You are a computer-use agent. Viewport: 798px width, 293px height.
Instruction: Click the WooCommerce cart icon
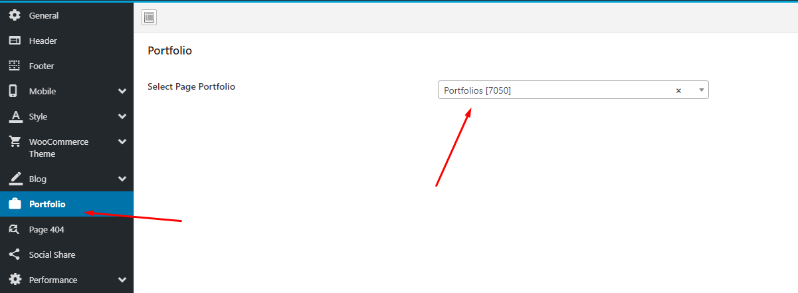(x=15, y=142)
